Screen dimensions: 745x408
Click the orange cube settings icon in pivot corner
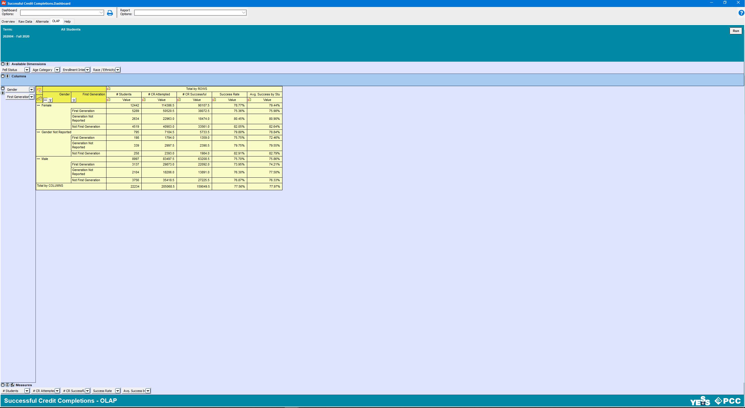coord(39,90)
